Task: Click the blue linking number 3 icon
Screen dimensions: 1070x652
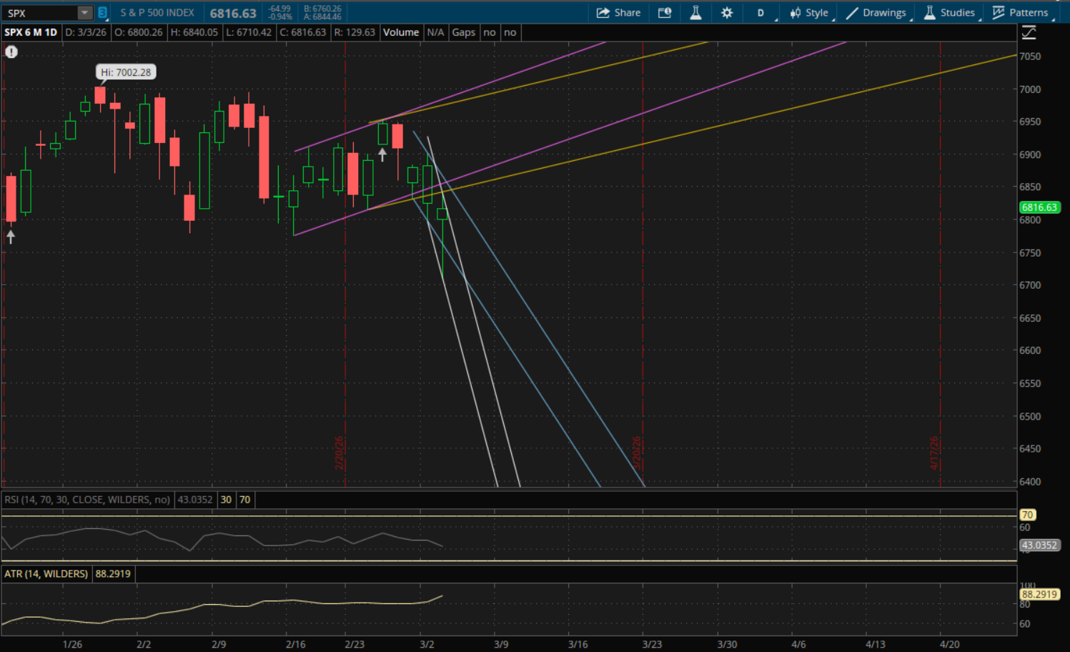Action: coord(102,13)
